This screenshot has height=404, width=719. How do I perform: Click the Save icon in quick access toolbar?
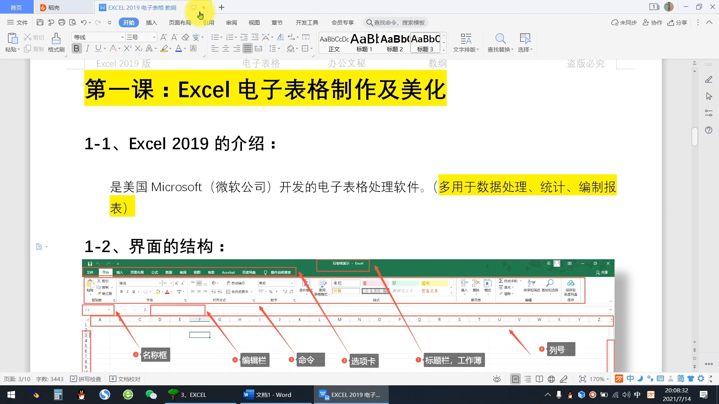tap(40, 22)
